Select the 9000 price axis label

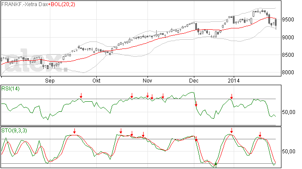(288, 37)
